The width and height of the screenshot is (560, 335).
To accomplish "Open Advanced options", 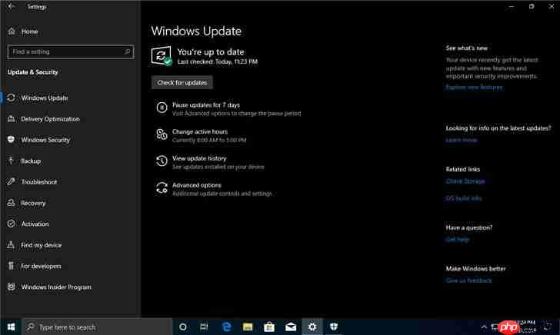I will [x=197, y=185].
